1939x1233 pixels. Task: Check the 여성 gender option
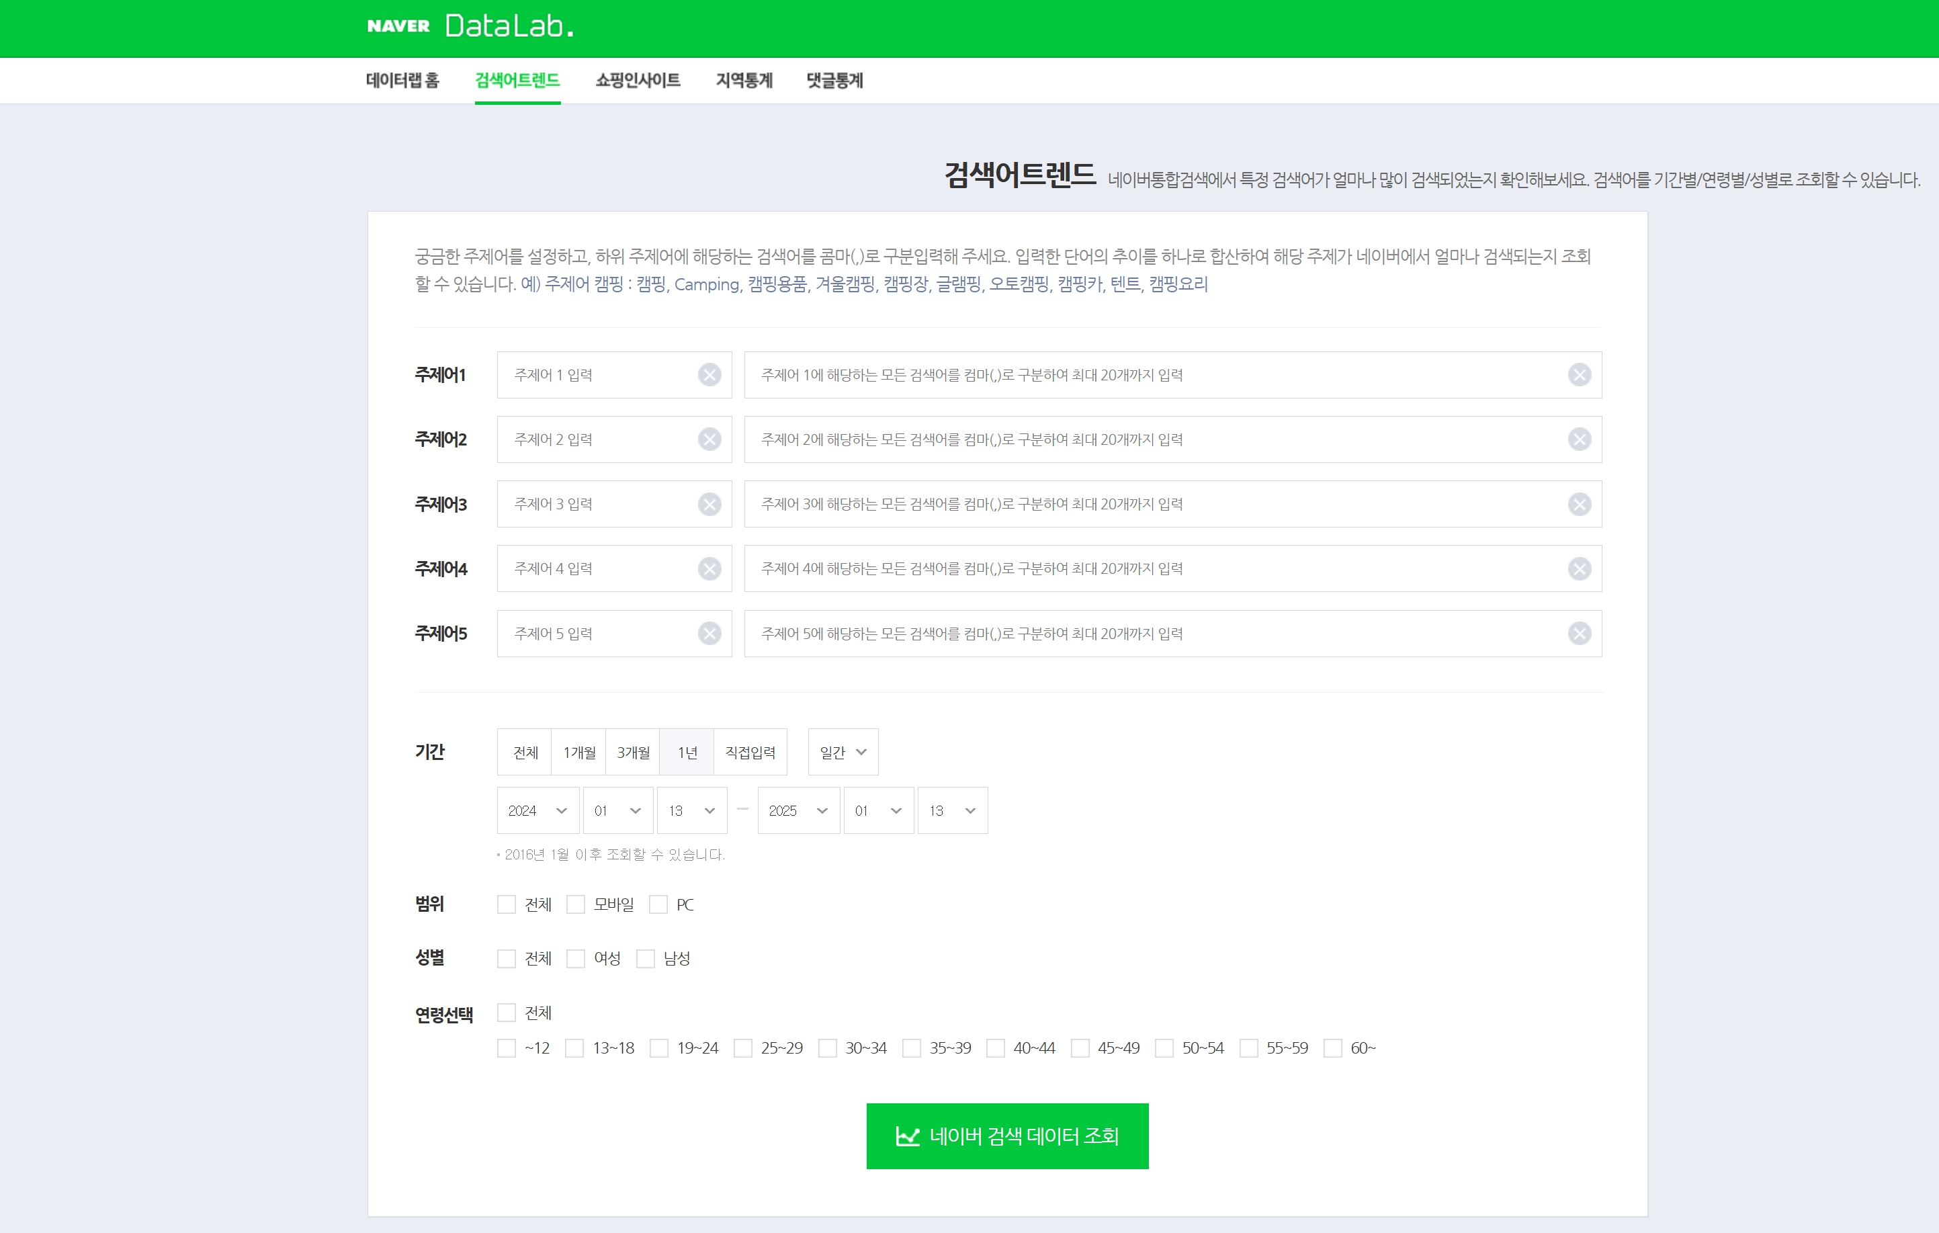click(x=575, y=958)
